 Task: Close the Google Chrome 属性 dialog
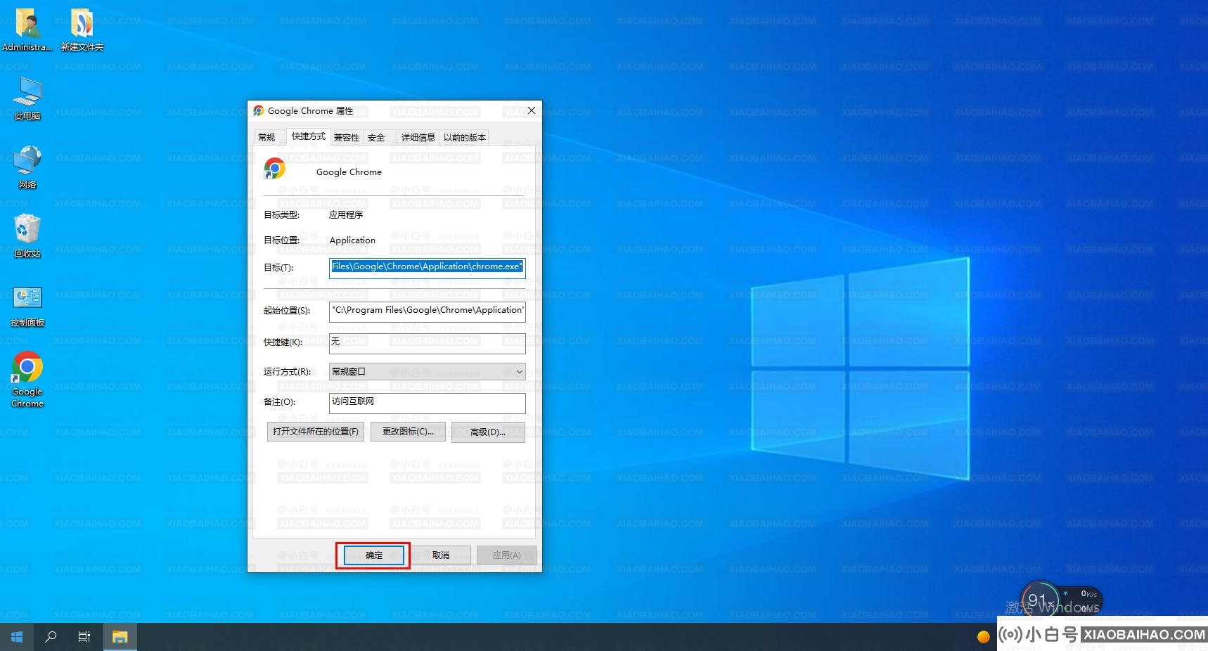point(532,110)
